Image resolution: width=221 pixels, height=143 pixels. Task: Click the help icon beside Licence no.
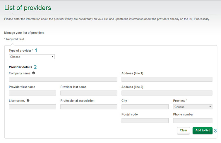(28, 100)
